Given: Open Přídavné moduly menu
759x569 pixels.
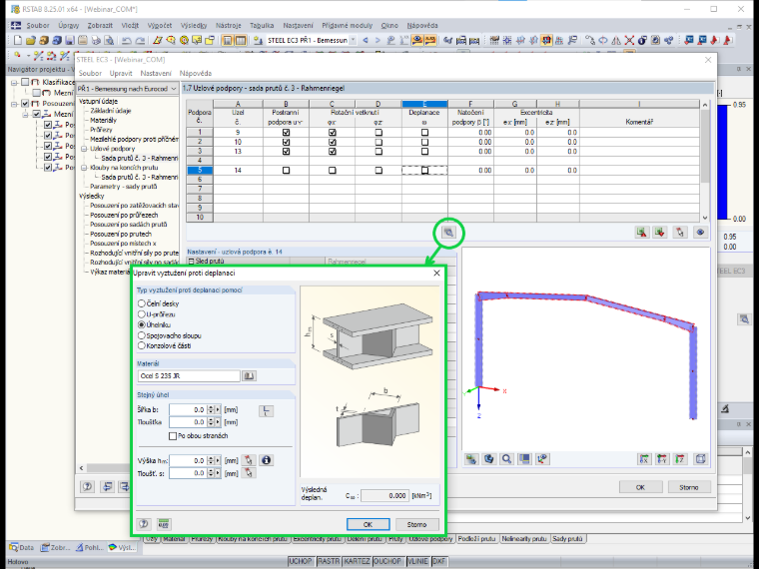Looking at the screenshot, I should coord(348,25).
